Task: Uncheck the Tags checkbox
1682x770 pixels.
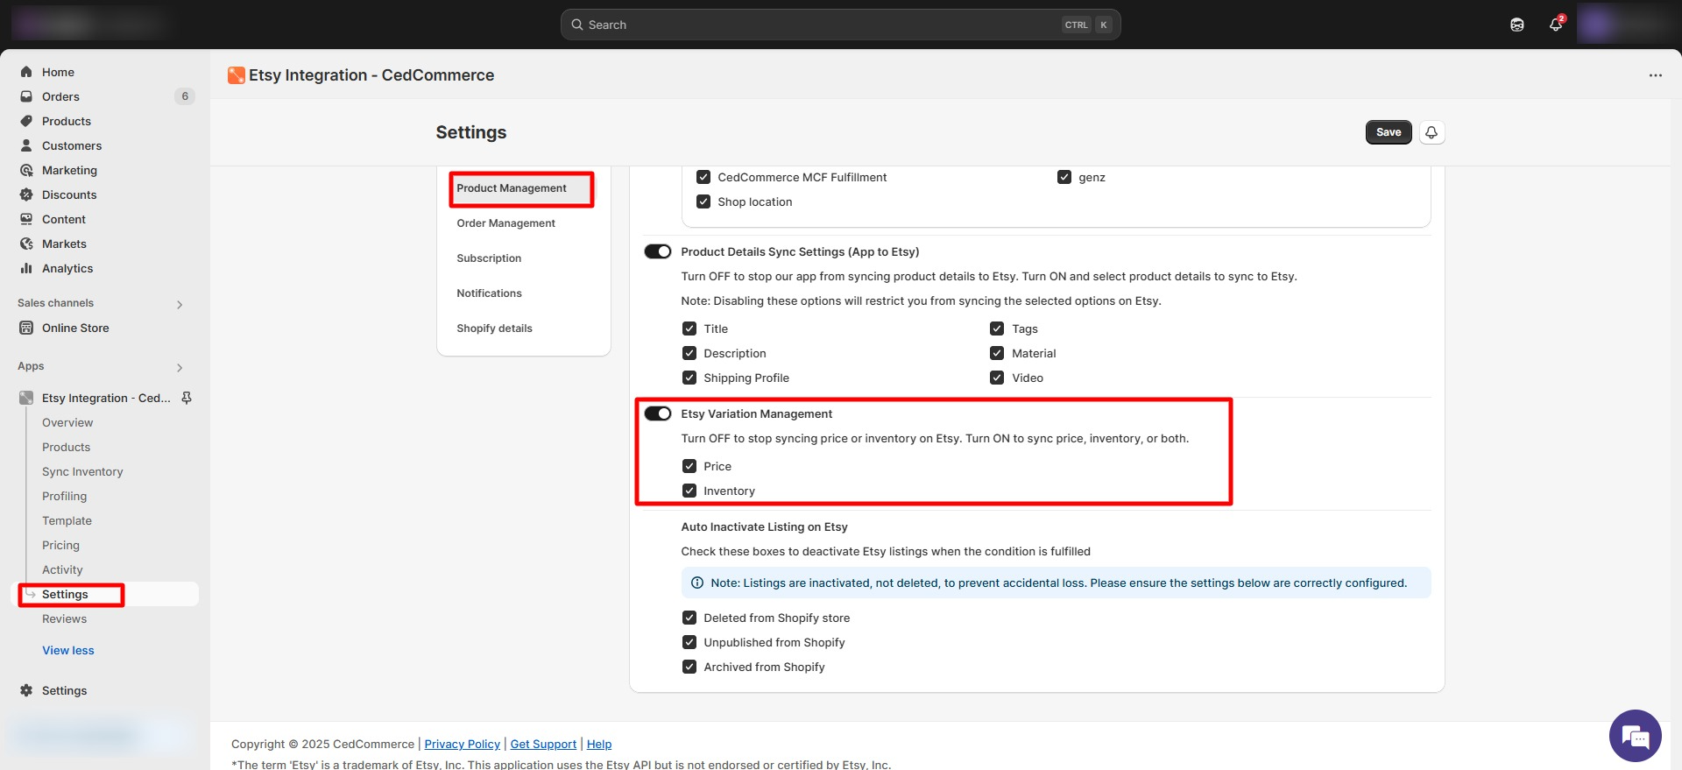Action: click(997, 328)
